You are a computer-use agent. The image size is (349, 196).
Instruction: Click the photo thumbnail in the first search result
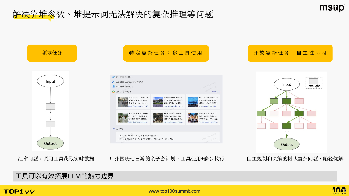[122, 102]
